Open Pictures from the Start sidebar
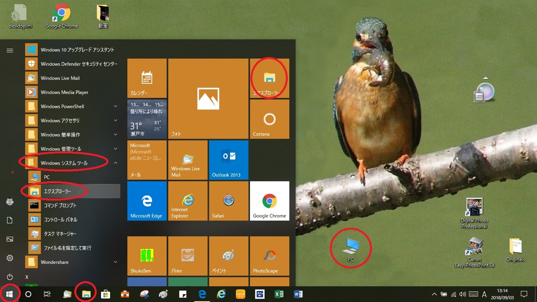 [x=10, y=239]
